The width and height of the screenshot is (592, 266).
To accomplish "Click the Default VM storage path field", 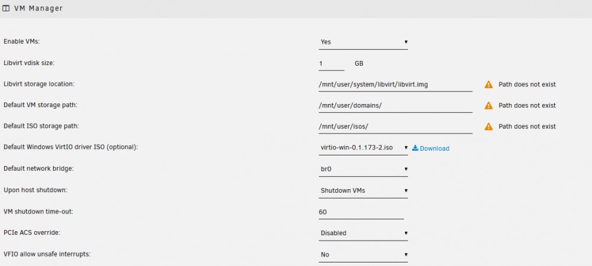I will pos(395,105).
